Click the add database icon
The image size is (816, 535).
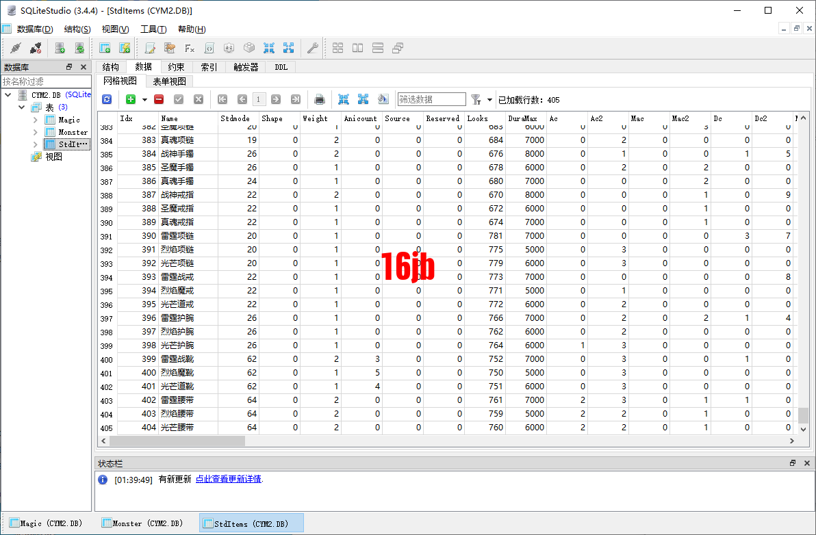click(x=60, y=48)
